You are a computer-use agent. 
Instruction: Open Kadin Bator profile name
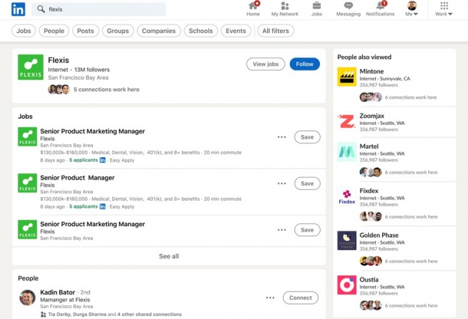58,292
